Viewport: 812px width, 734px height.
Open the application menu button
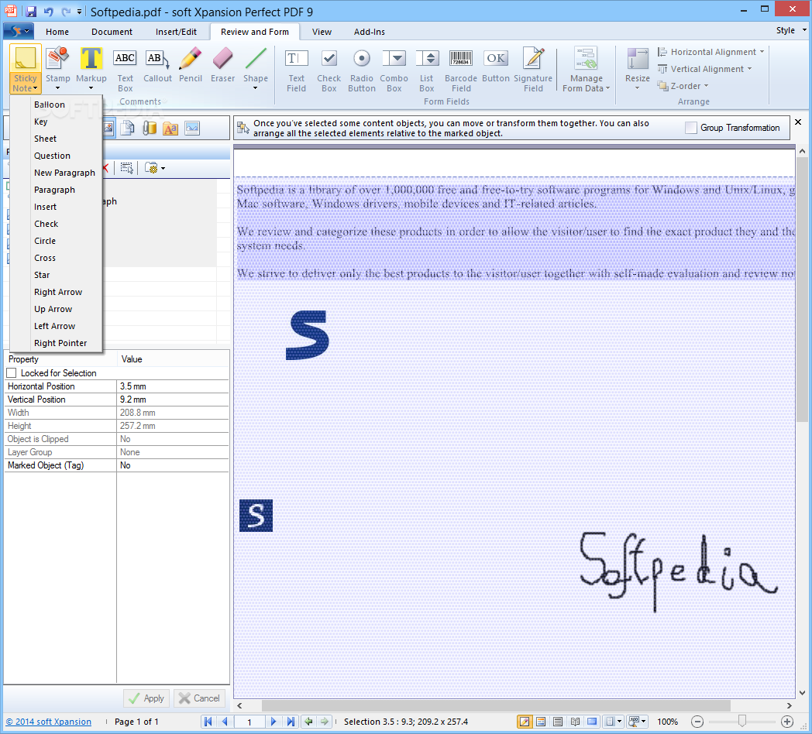[x=19, y=32]
